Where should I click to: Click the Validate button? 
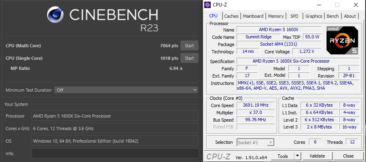click(317, 156)
